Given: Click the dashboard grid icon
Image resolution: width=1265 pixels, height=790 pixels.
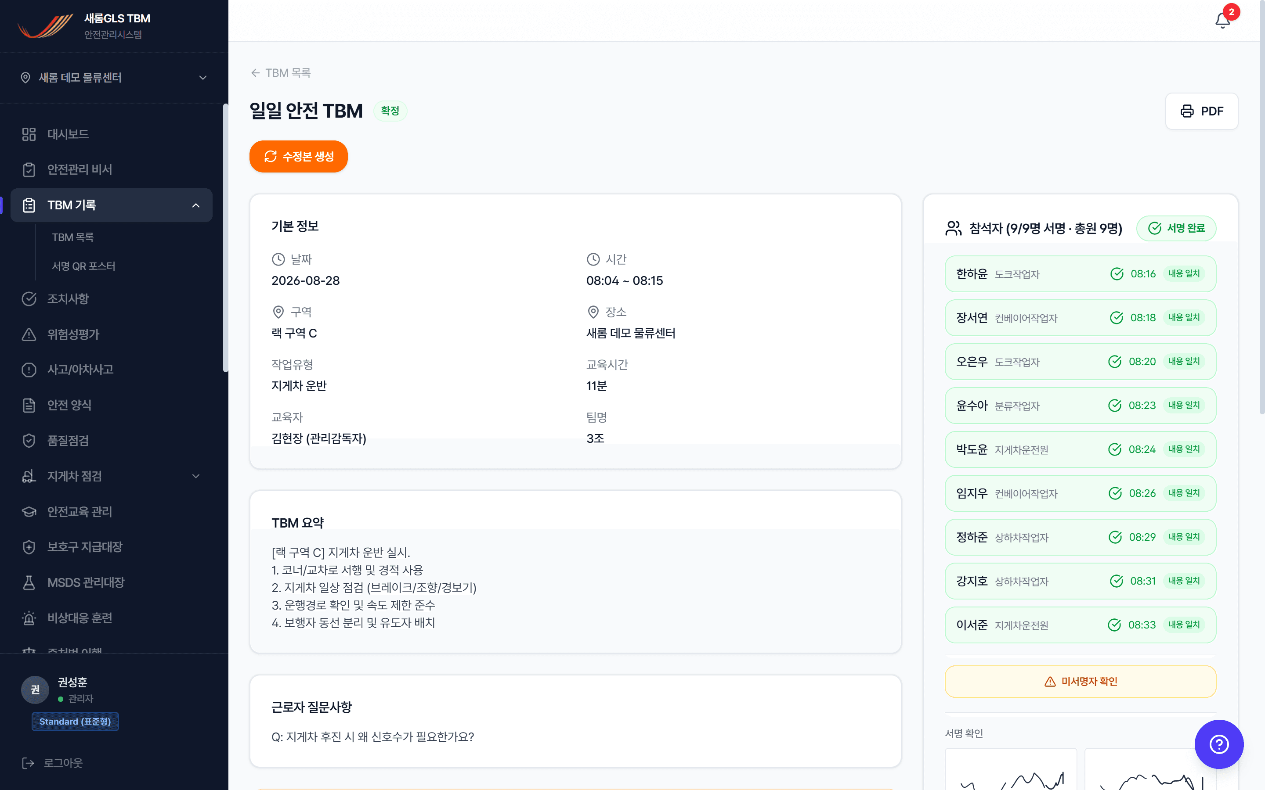Looking at the screenshot, I should tap(29, 134).
